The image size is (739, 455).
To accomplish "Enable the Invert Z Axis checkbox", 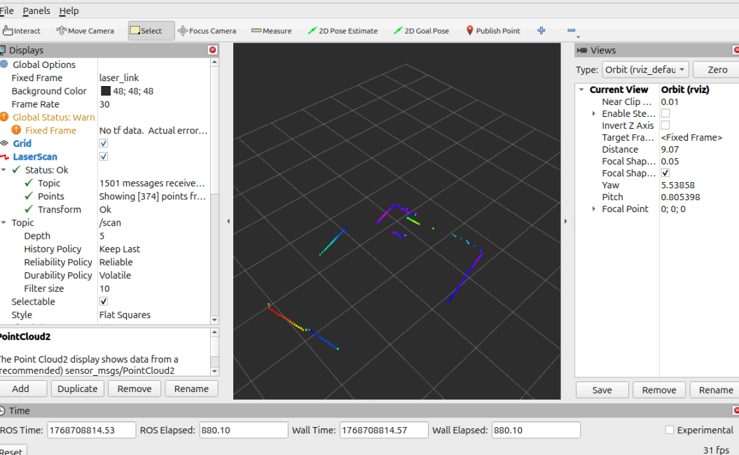I will 665,125.
